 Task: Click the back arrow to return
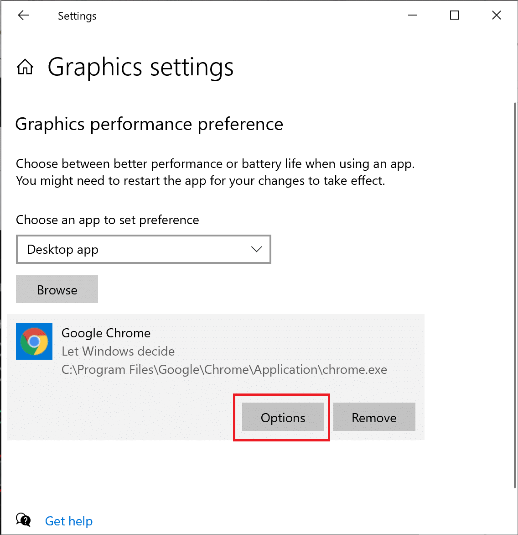23,15
